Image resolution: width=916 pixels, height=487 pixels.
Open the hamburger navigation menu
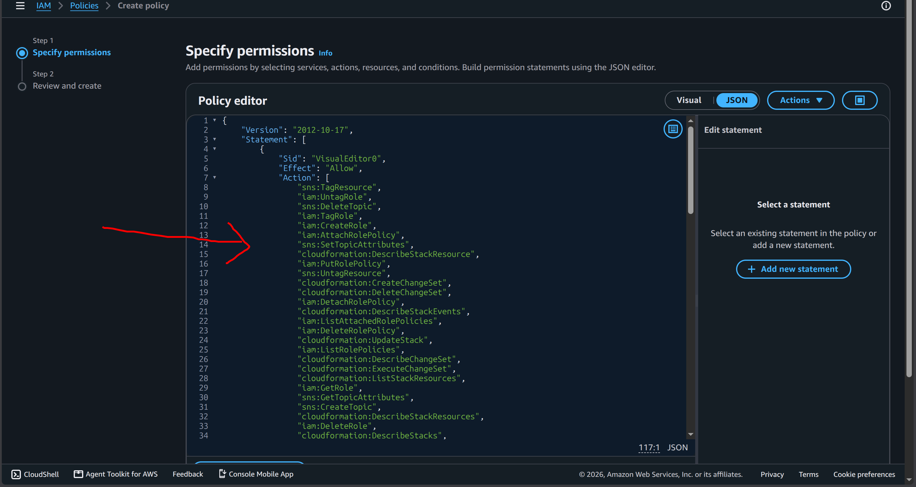20,6
